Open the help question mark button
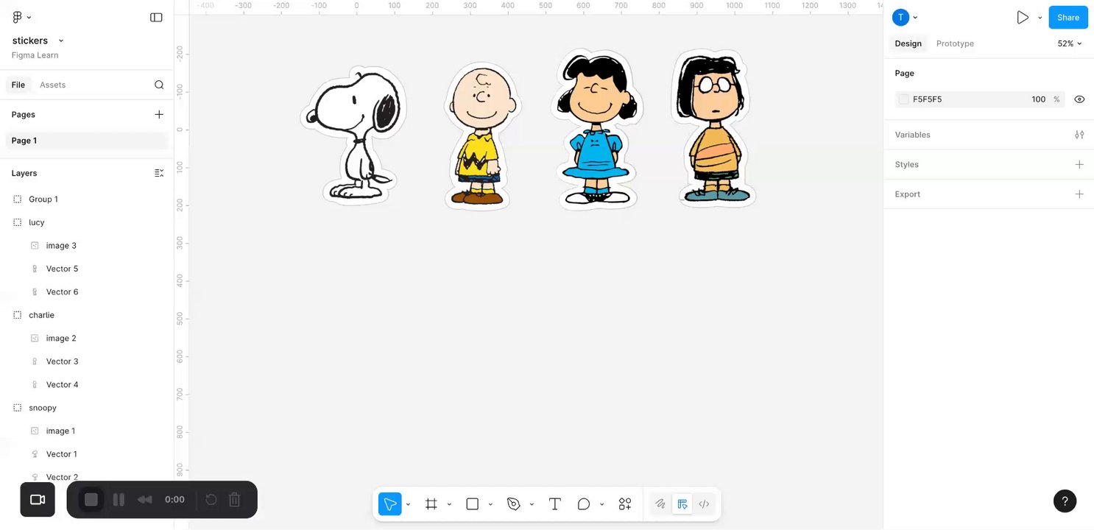Screen dimensions: 1094x530 1065,501
